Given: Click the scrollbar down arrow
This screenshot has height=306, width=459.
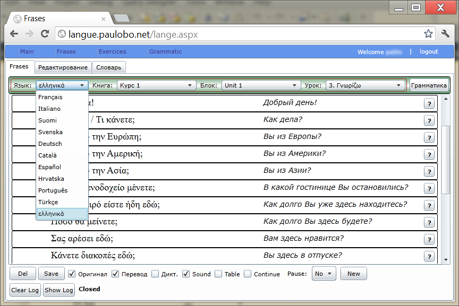Looking at the screenshot, I should 446,259.
